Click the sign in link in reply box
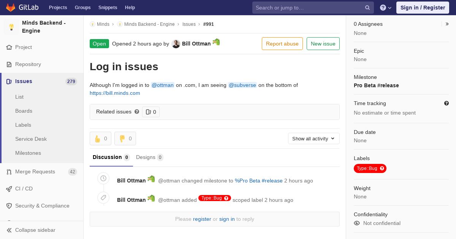456x239 pixels. [x=227, y=219]
